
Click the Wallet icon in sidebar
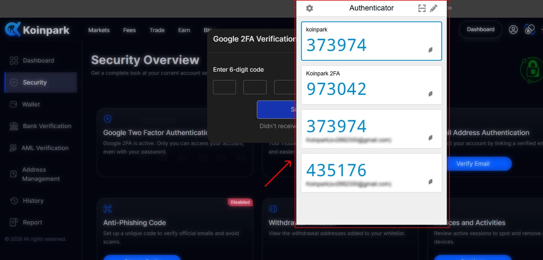13,104
